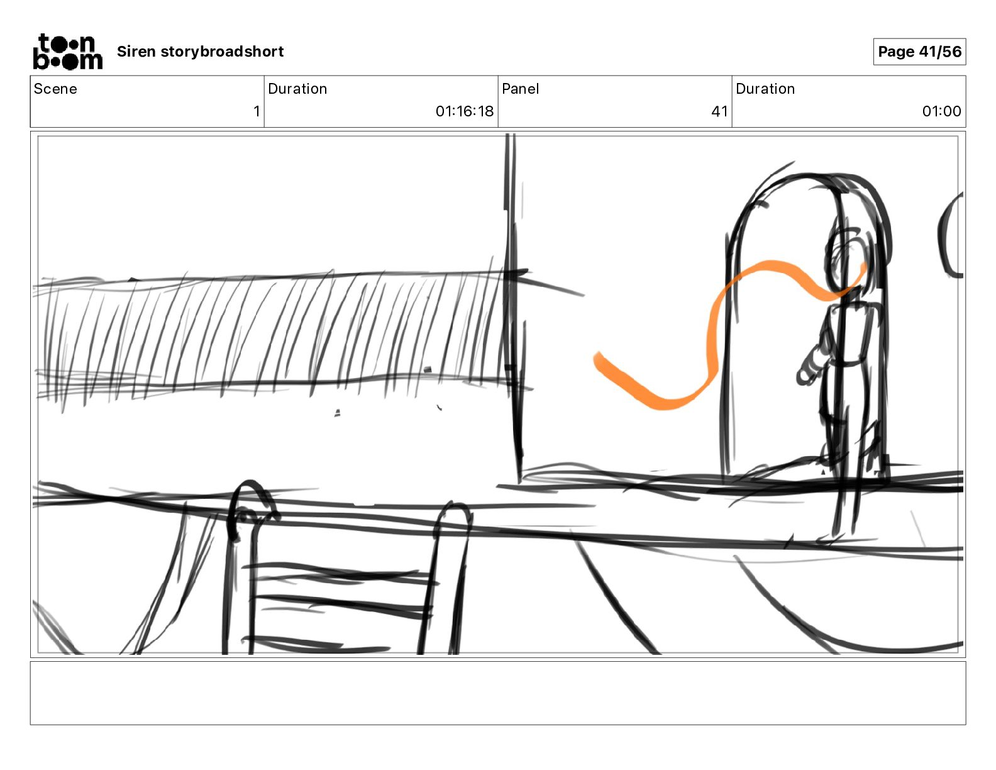
Task: Click the 'Panel' header label
Action: [x=521, y=89]
